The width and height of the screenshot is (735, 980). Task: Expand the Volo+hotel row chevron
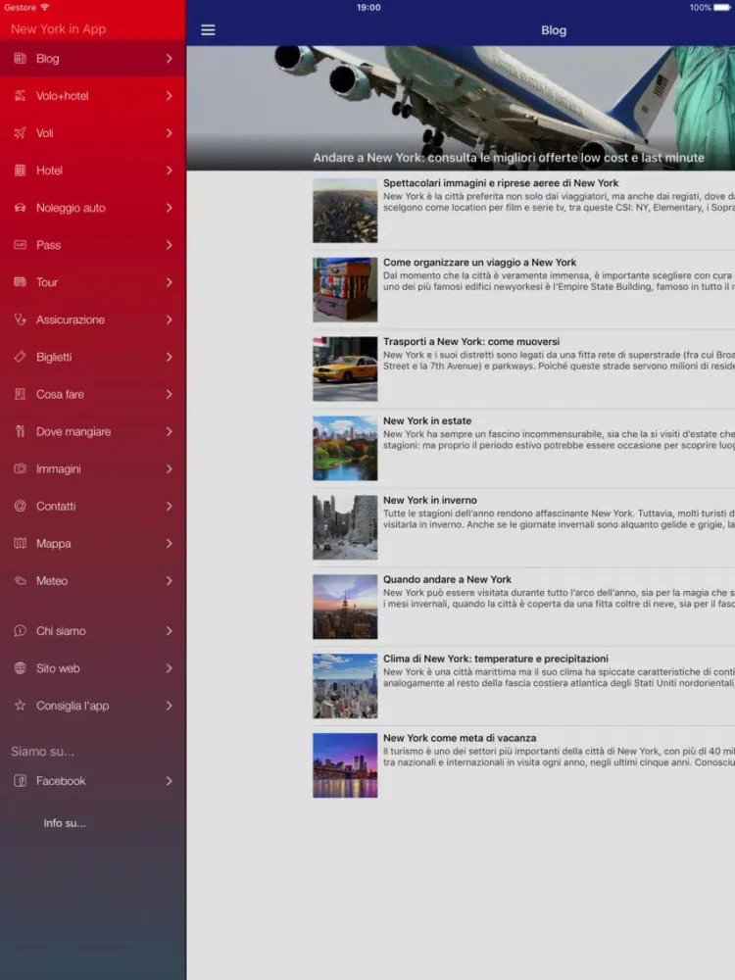[x=169, y=96]
